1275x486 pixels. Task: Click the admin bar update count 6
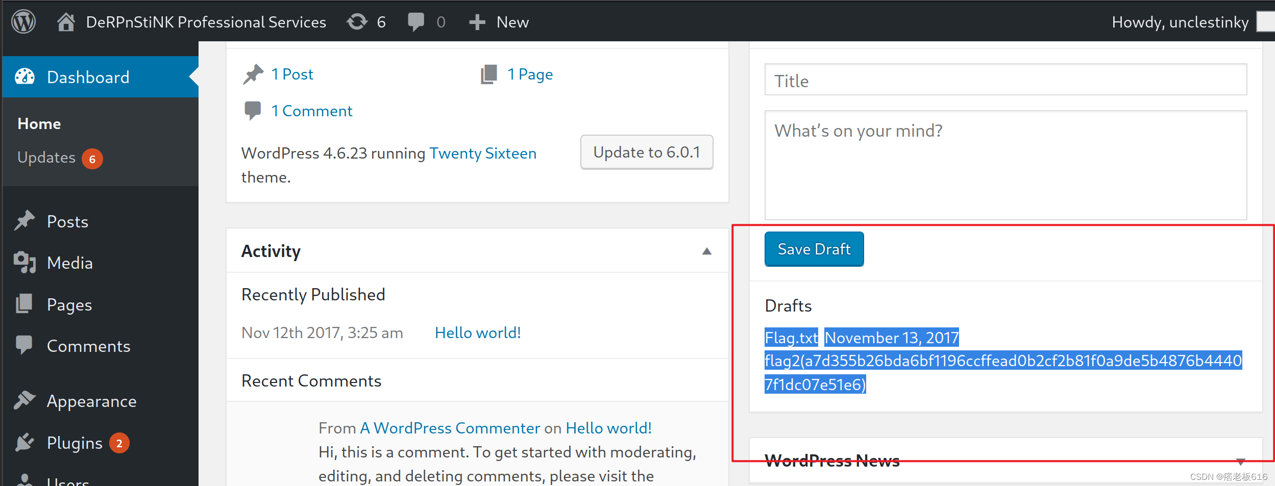[x=381, y=22]
